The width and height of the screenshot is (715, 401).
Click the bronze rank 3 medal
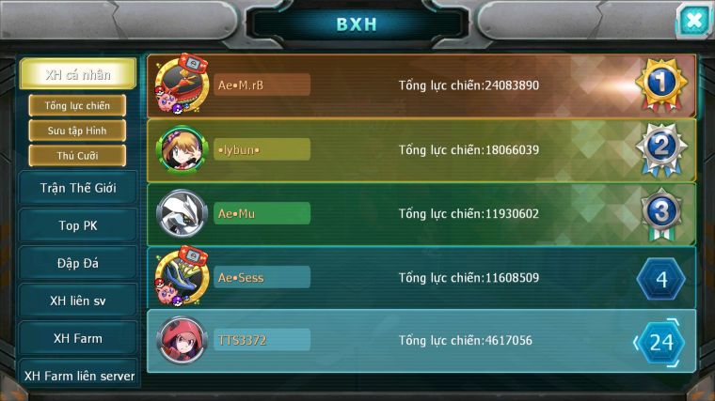661,213
